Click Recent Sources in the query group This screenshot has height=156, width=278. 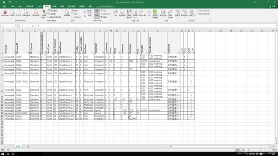pyautogui.click(x=54, y=17)
